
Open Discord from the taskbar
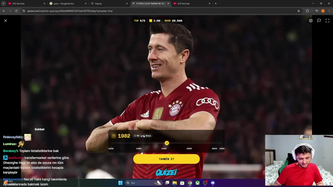point(213,183)
